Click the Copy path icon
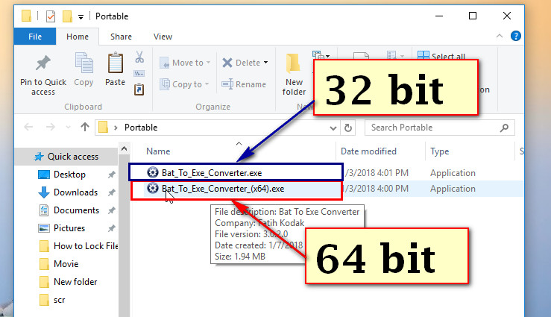The image size is (551, 317). coord(139,73)
